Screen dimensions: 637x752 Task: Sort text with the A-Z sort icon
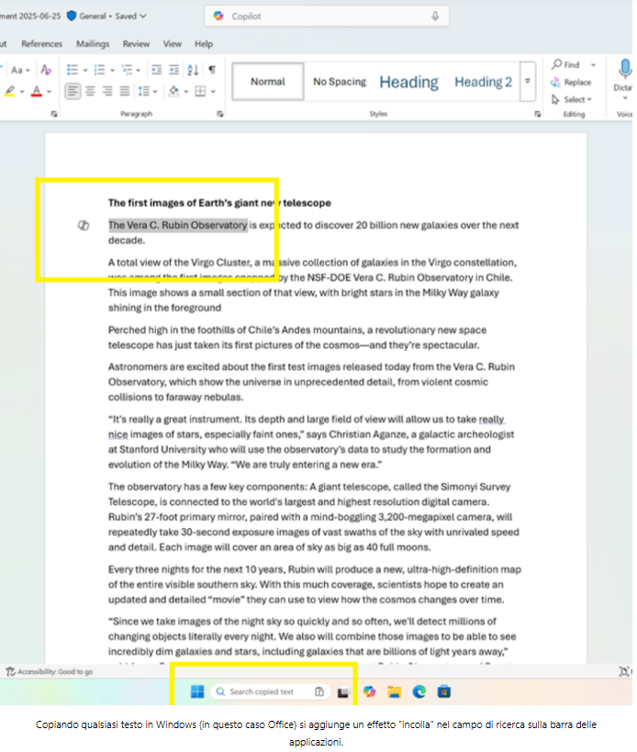tap(193, 70)
